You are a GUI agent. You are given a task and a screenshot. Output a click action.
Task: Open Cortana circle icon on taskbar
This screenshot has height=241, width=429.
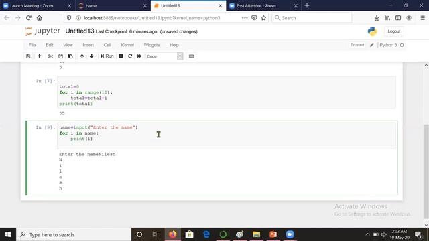point(139,234)
